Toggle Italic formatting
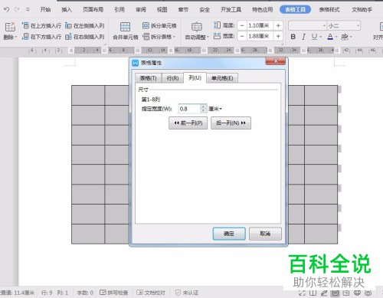This screenshot has width=383, height=298. [x=303, y=37]
